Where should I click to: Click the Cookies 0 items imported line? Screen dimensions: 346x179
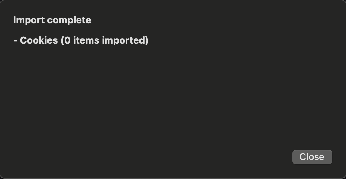tap(81, 40)
